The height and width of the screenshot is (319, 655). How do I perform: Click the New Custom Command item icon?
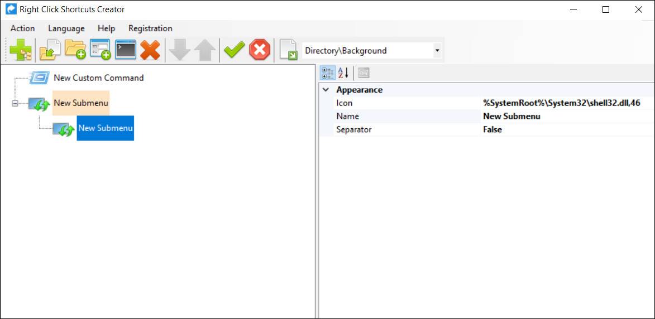40,78
